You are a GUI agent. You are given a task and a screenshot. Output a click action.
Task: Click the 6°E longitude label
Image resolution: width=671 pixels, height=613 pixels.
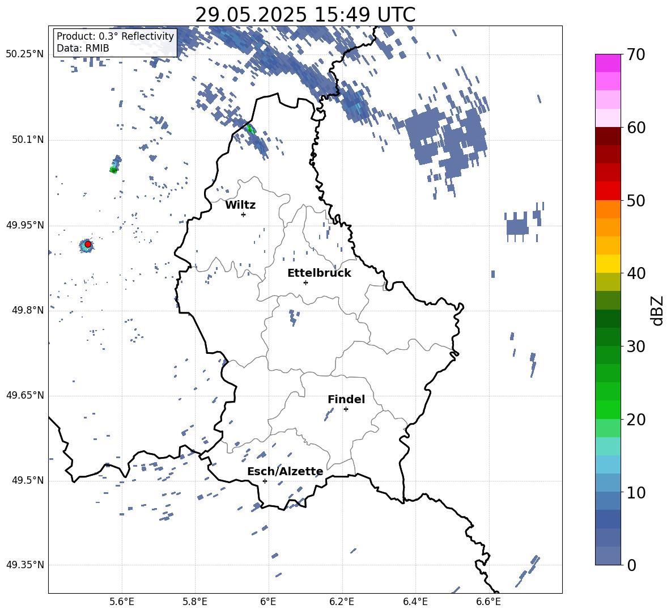point(268,602)
